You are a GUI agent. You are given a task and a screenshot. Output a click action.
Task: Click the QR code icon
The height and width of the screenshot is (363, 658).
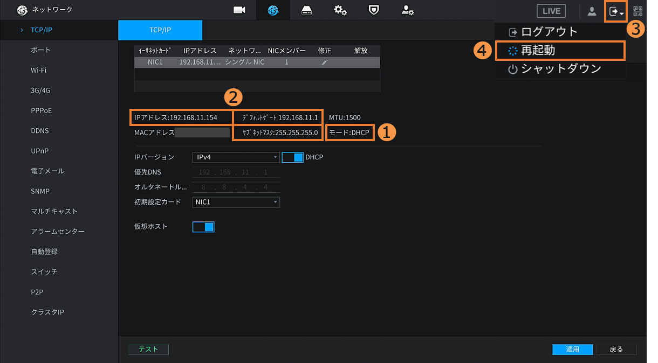638,11
